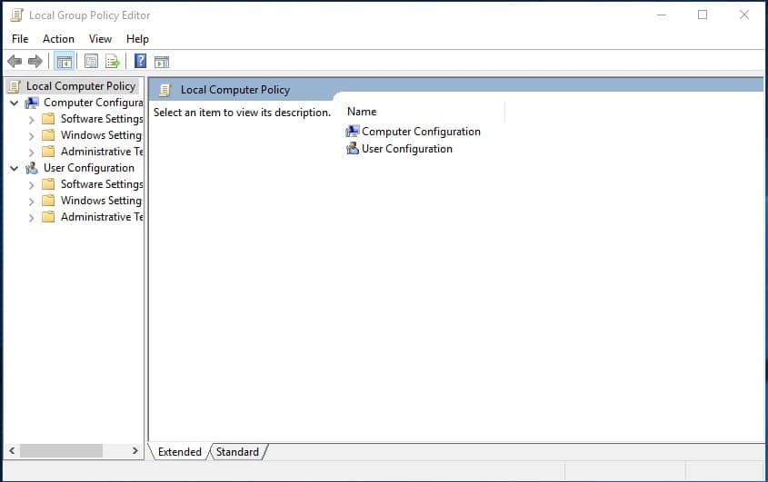Click folder icon of Administrative Templates under User Configuration

(x=48, y=217)
